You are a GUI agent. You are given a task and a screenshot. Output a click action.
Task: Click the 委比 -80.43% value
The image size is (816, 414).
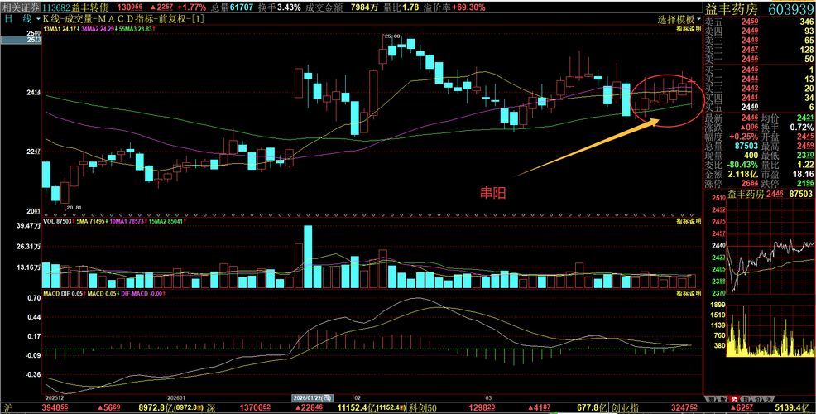point(741,165)
